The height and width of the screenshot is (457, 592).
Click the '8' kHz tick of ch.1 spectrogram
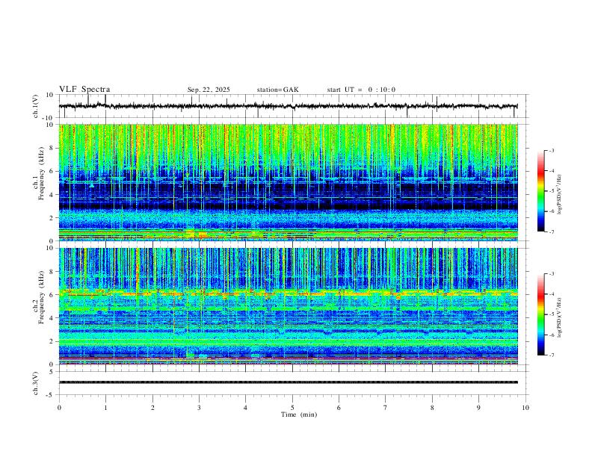point(52,148)
